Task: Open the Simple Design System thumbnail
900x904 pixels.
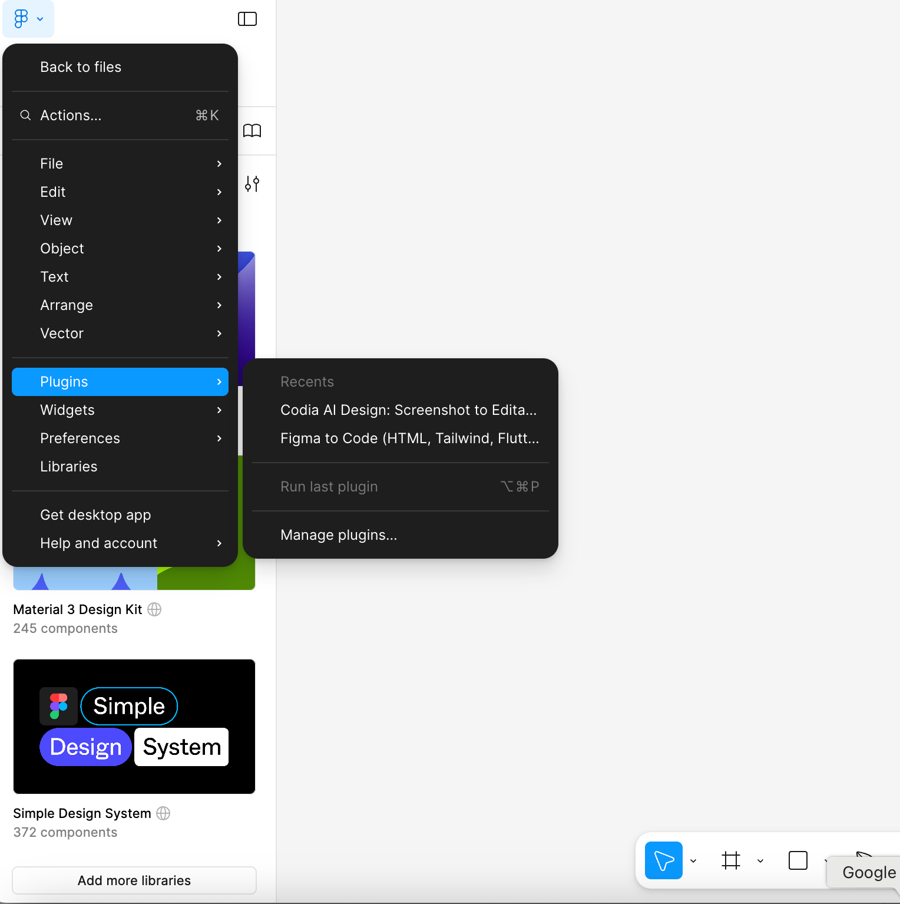Action: tap(134, 727)
